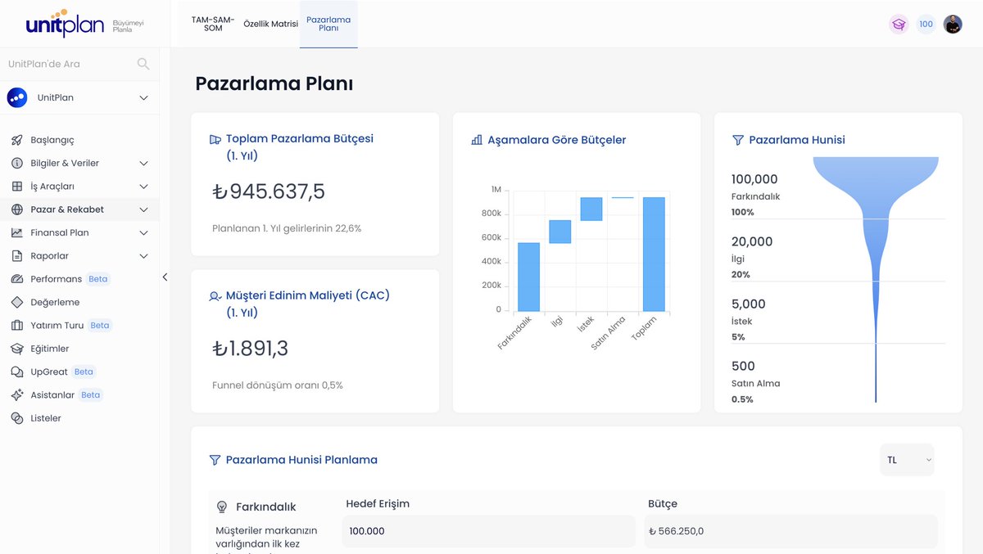
Task: Open the TL currency dropdown
Action: click(908, 460)
